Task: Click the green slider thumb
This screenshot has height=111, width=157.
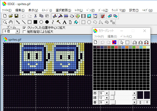Action: [x=112, y=98]
